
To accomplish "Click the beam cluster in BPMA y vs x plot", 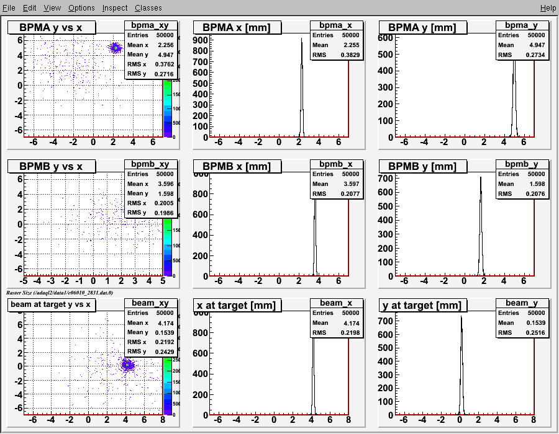I will [116, 48].
